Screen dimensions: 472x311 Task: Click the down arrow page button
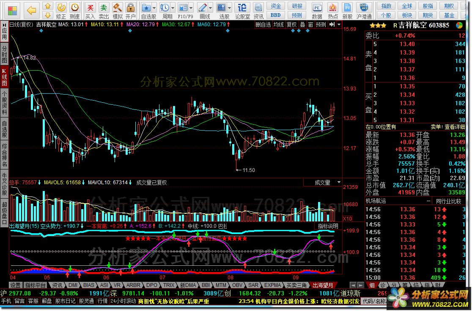click(x=47, y=15)
